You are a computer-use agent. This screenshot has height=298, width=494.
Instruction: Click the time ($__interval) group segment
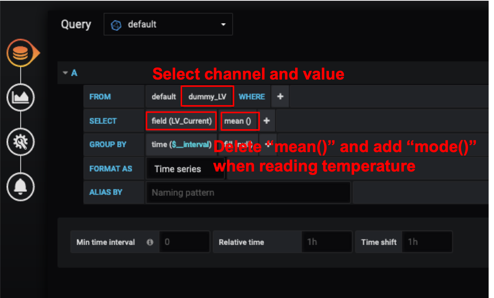[181, 144]
